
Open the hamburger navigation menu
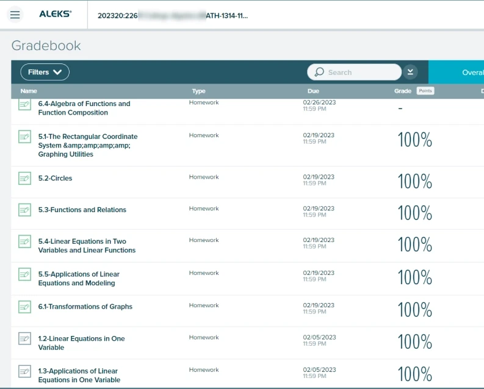pyautogui.click(x=15, y=15)
